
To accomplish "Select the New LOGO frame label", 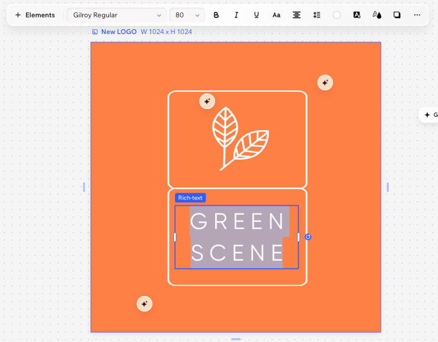I will (119, 32).
